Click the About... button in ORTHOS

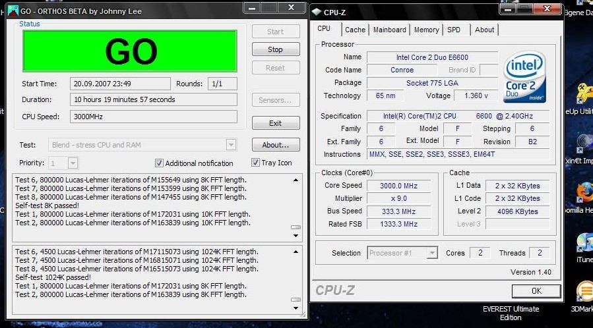tap(276, 145)
